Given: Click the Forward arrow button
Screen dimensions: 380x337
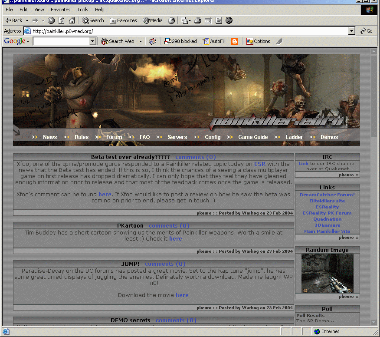Looking at the screenshot, I should point(36,20).
